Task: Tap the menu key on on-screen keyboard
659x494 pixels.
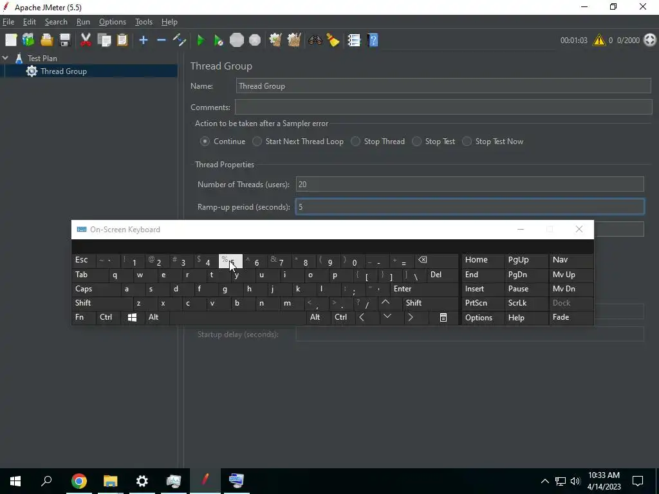Action: coord(443,318)
